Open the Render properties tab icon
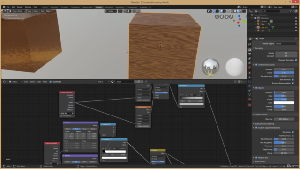This screenshot has width=300, height=169. (x=250, y=50)
